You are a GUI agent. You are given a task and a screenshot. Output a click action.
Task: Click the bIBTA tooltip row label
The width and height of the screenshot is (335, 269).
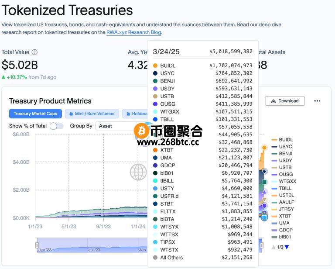point(167,219)
